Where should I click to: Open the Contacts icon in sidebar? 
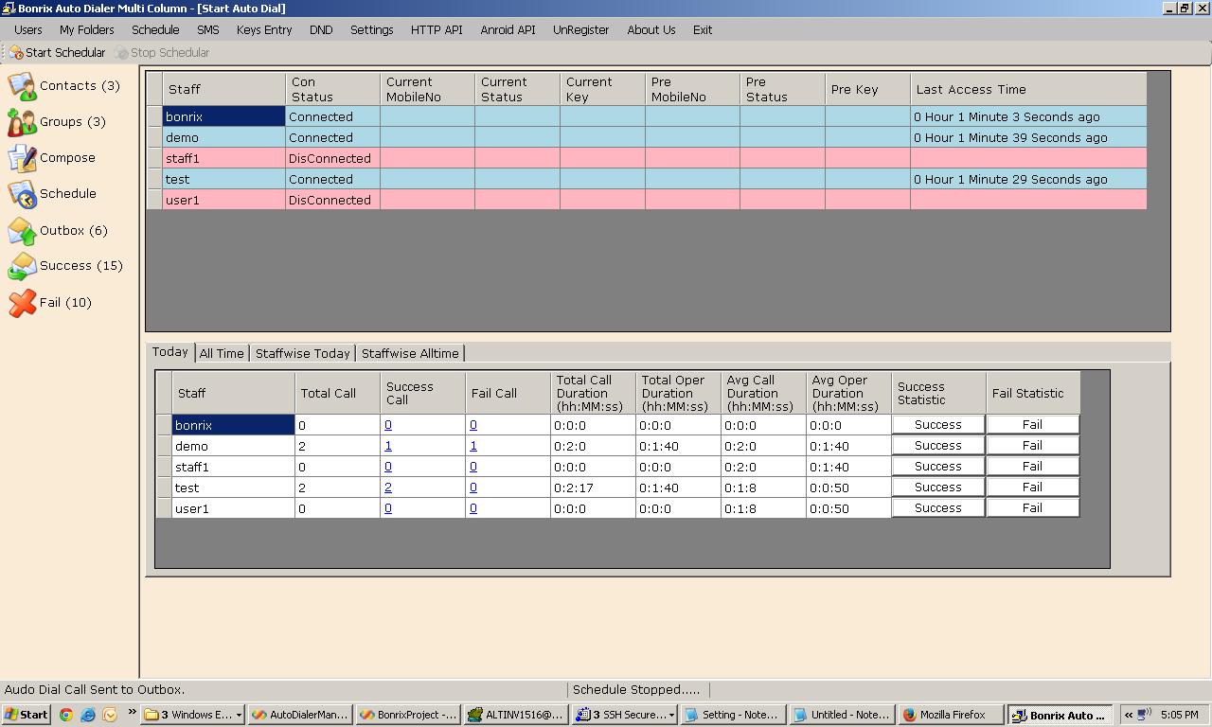(x=22, y=86)
